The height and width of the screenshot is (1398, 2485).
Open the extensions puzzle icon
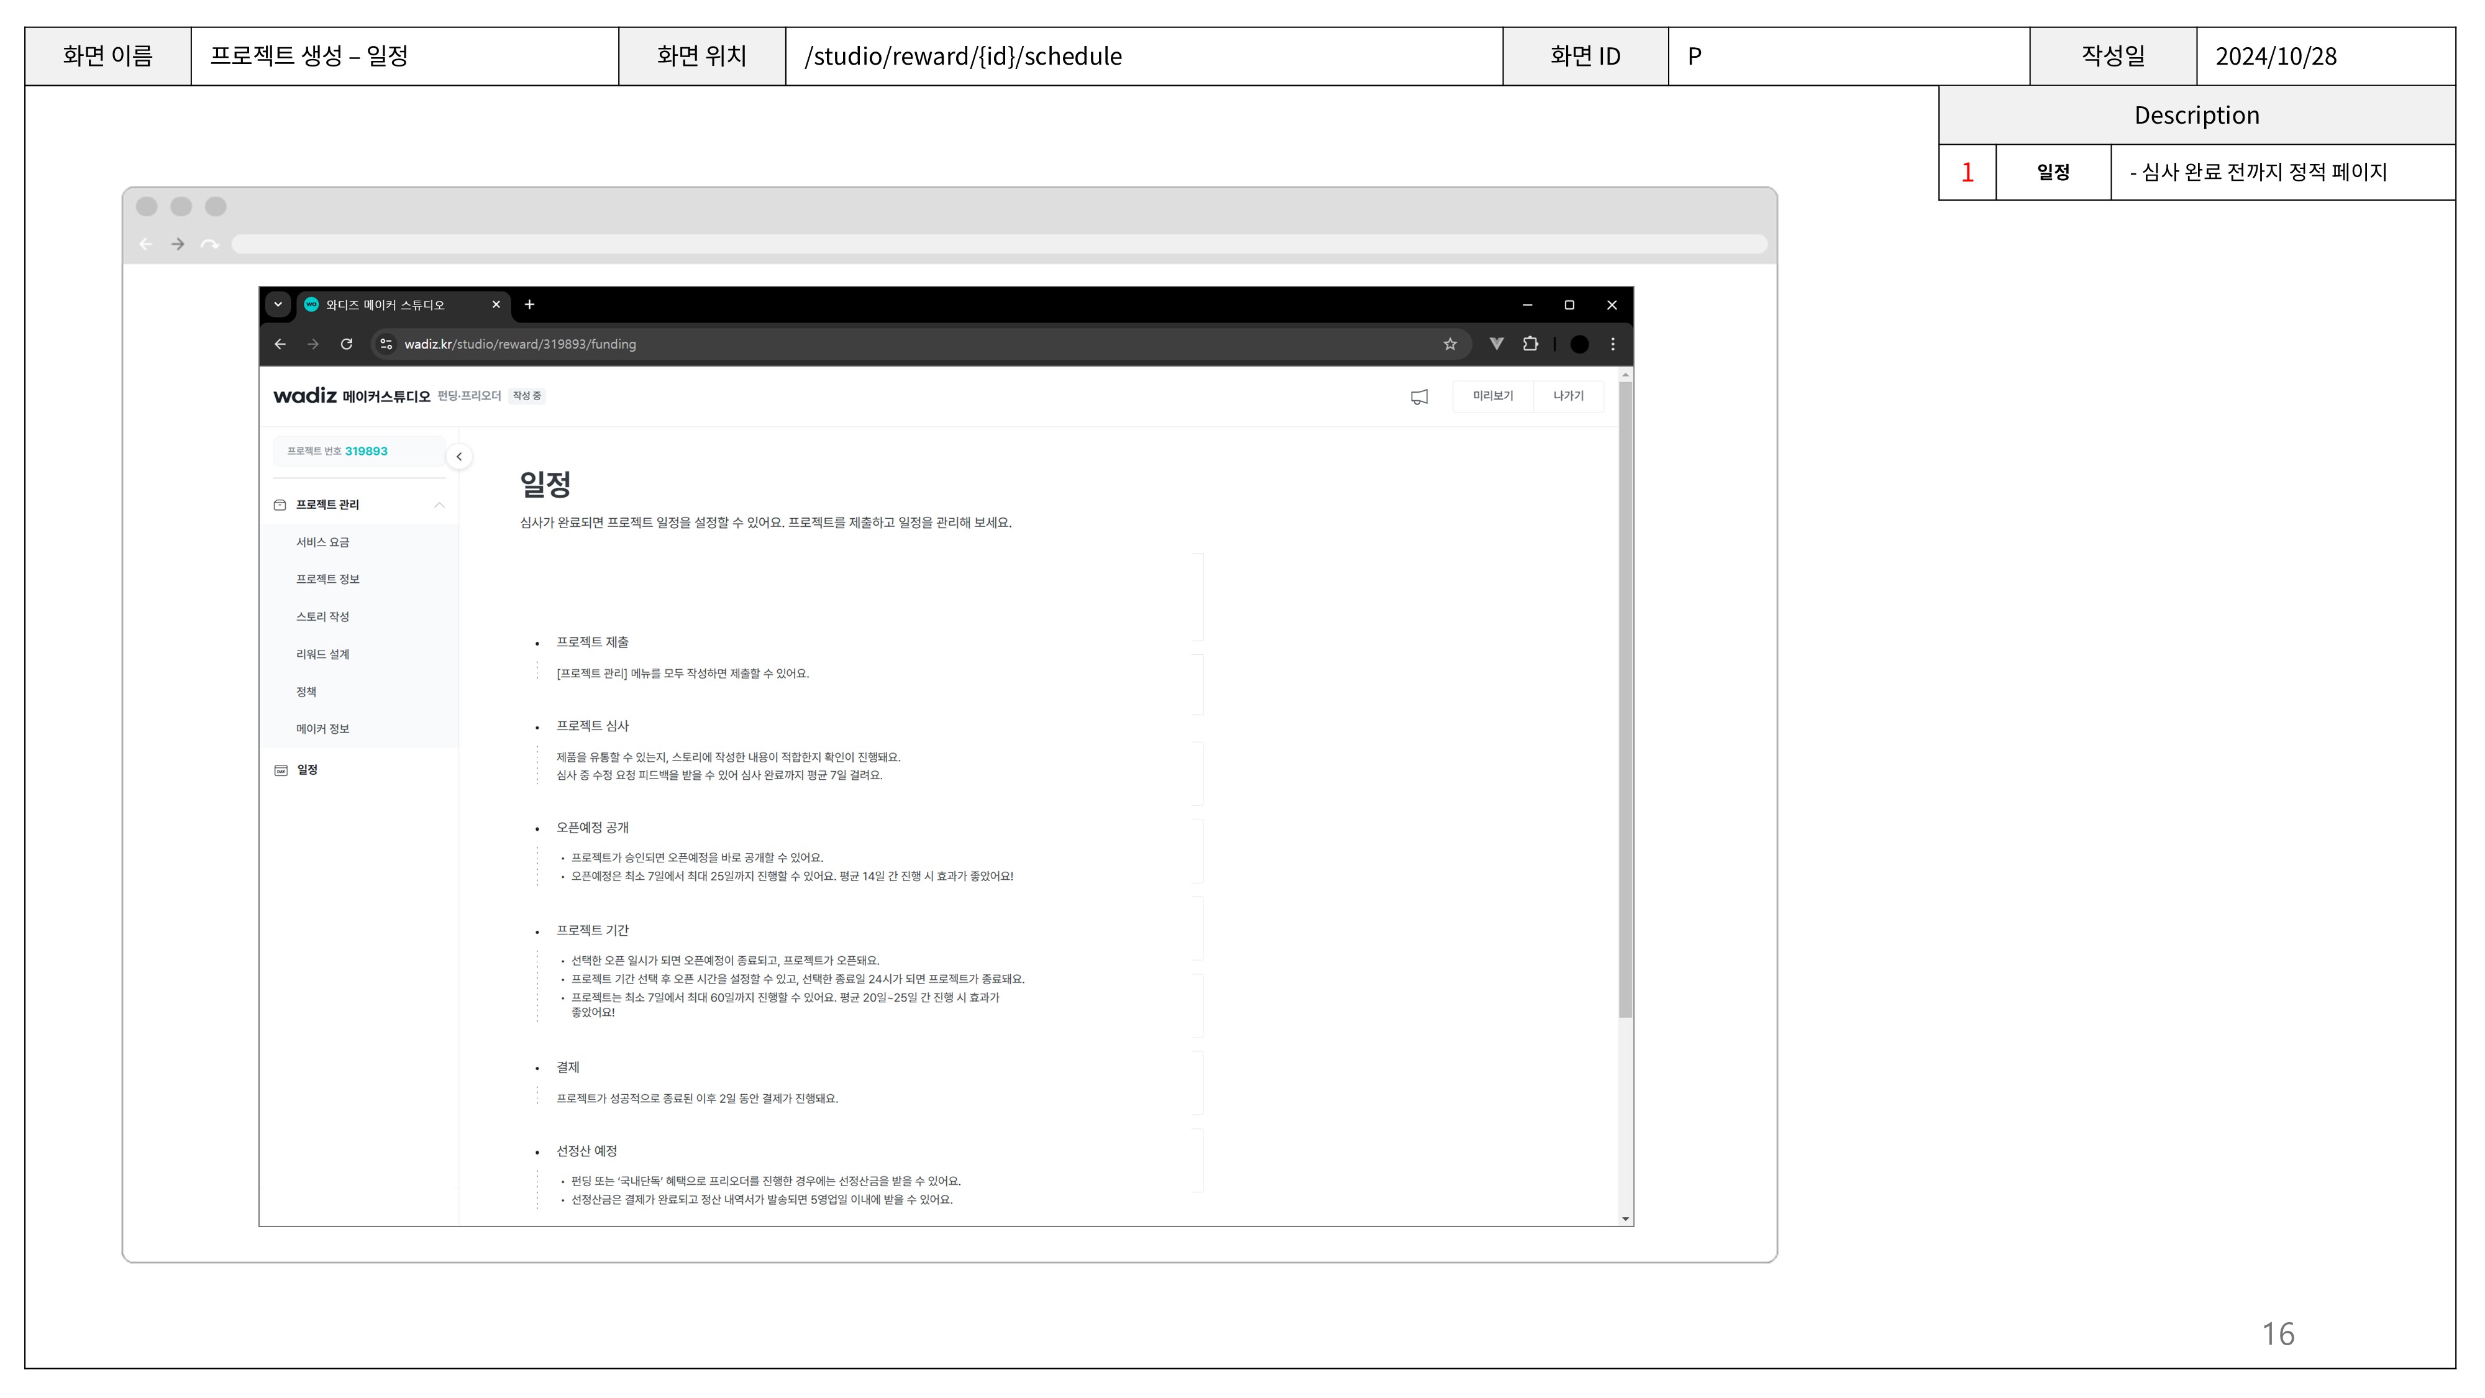tap(1531, 344)
